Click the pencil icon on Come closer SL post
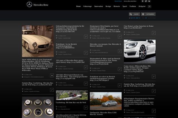This screenshot has height=118, width=178. (x=154, y=76)
